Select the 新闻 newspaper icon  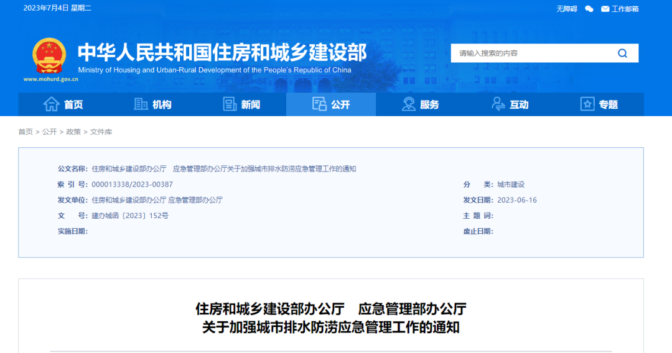(x=230, y=104)
